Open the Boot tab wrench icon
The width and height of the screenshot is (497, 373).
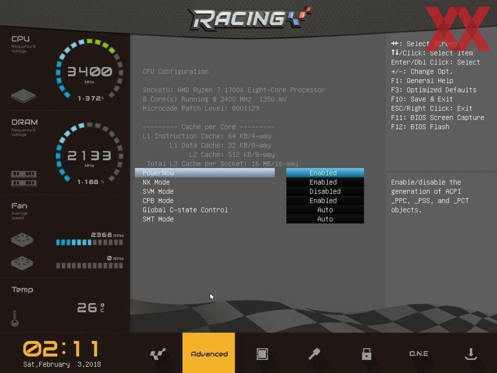(x=314, y=354)
